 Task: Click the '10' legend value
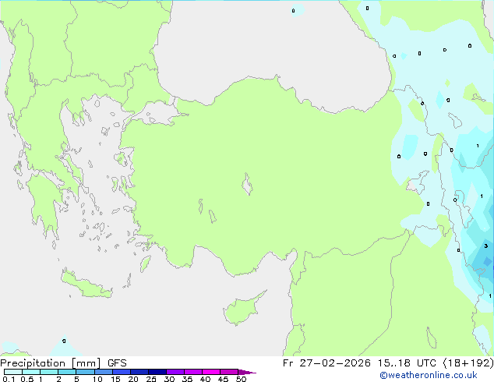coord(97,379)
